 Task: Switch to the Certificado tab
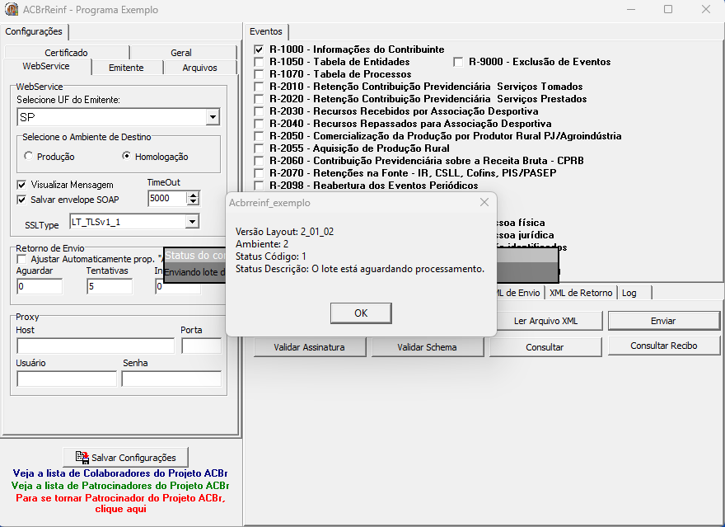point(67,52)
